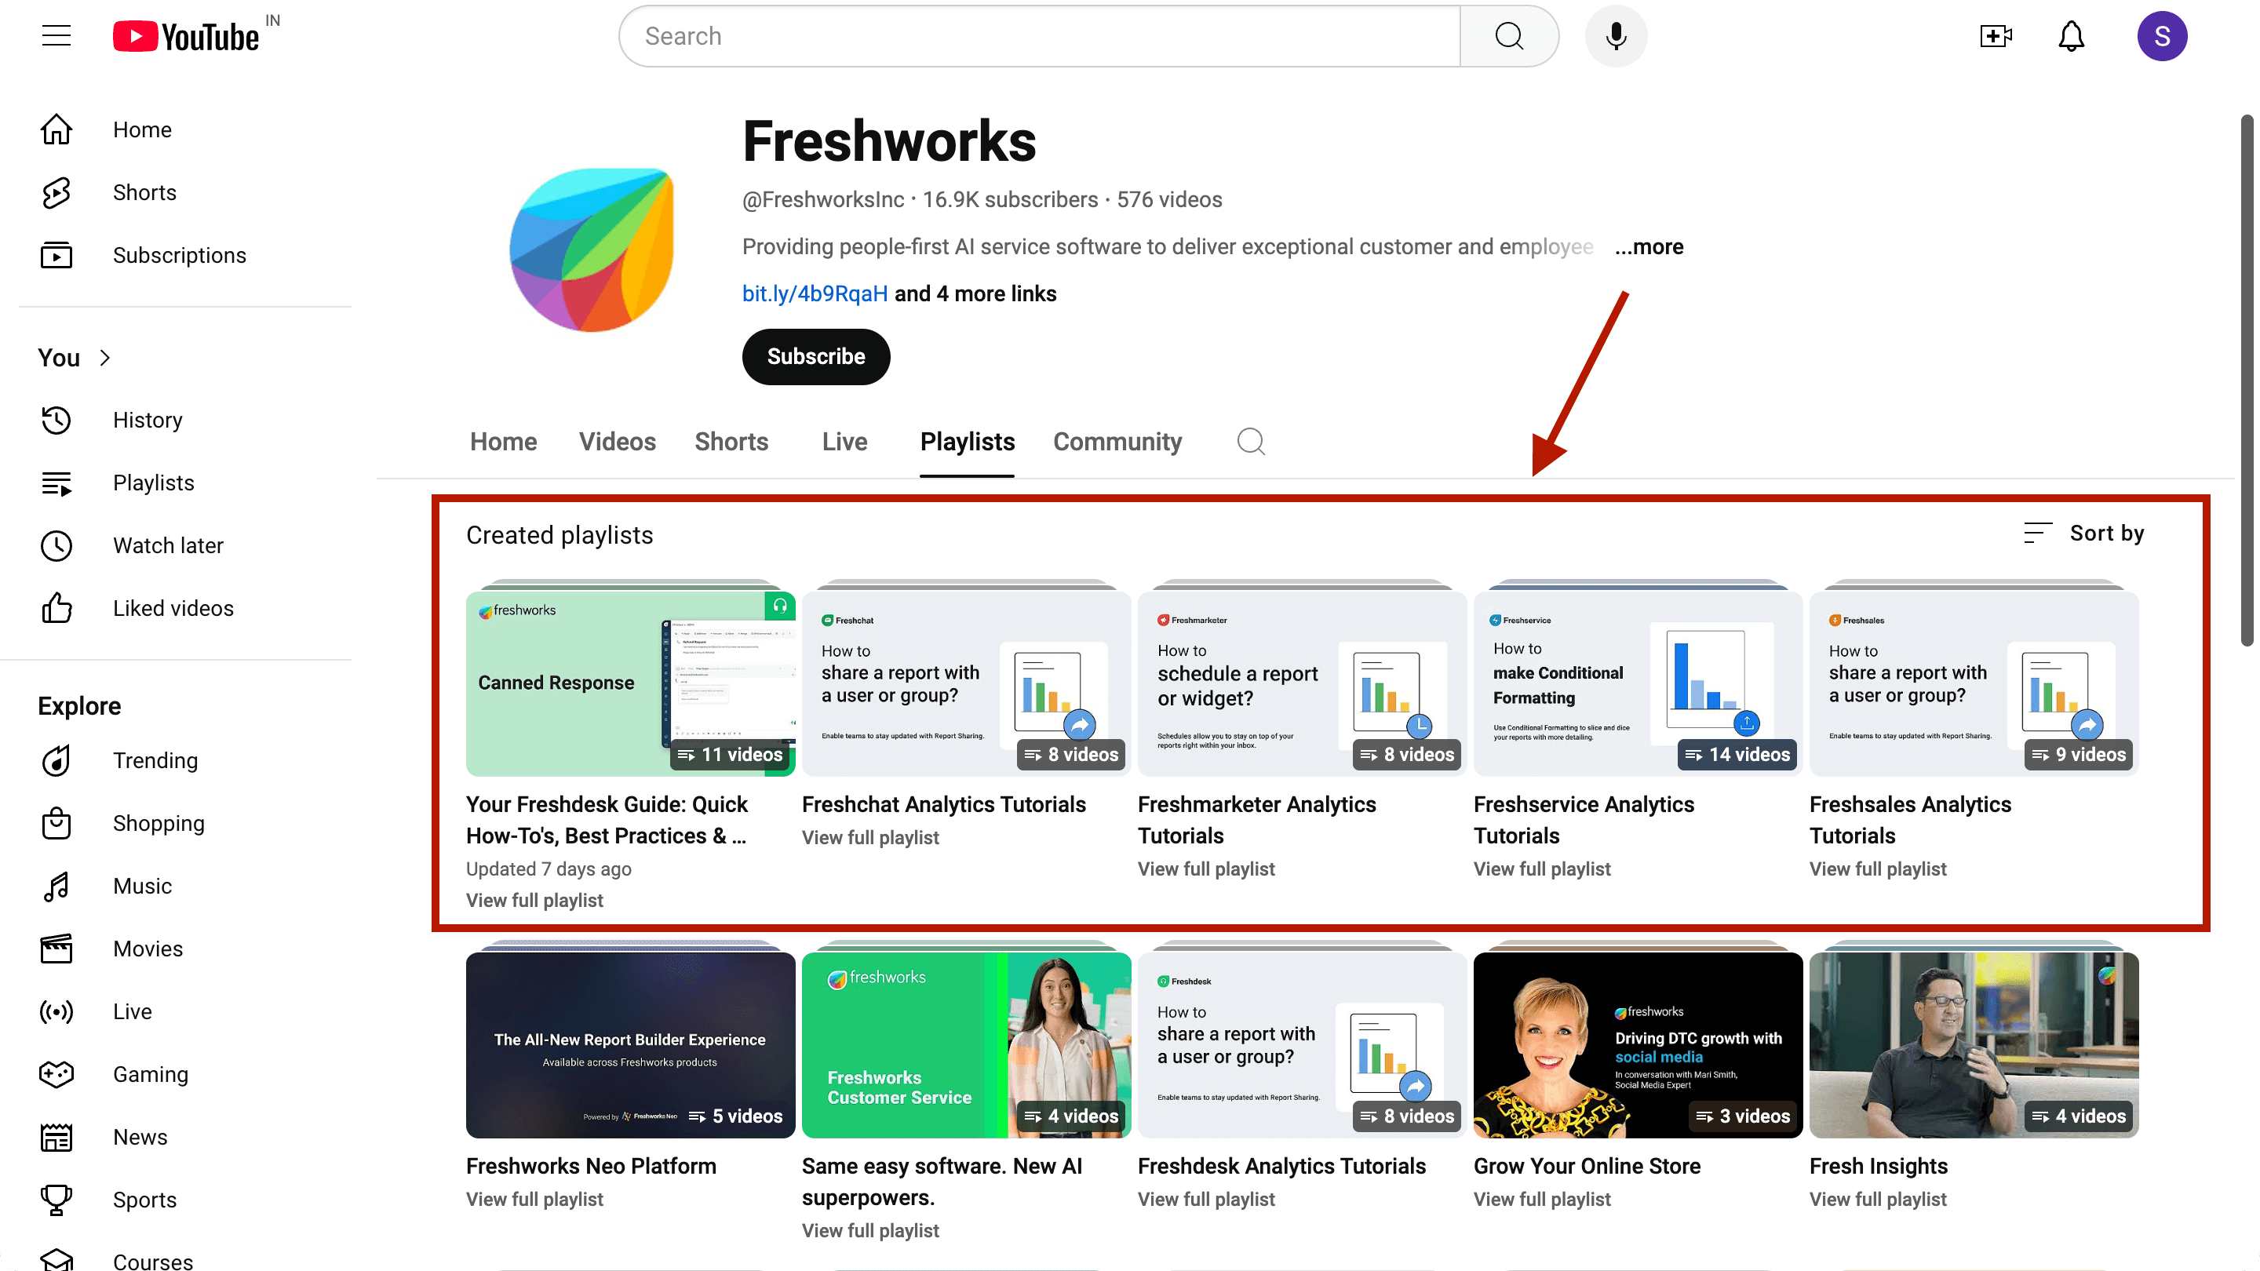Click the Subscribe button
The width and height of the screenshot is (2260, 1271).
(x=815, y=356)
